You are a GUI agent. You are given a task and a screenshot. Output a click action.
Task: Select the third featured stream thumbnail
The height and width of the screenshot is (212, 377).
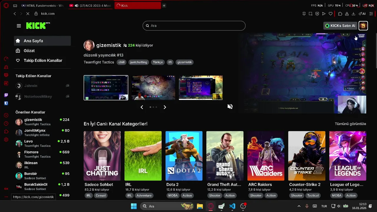[201, 88]
